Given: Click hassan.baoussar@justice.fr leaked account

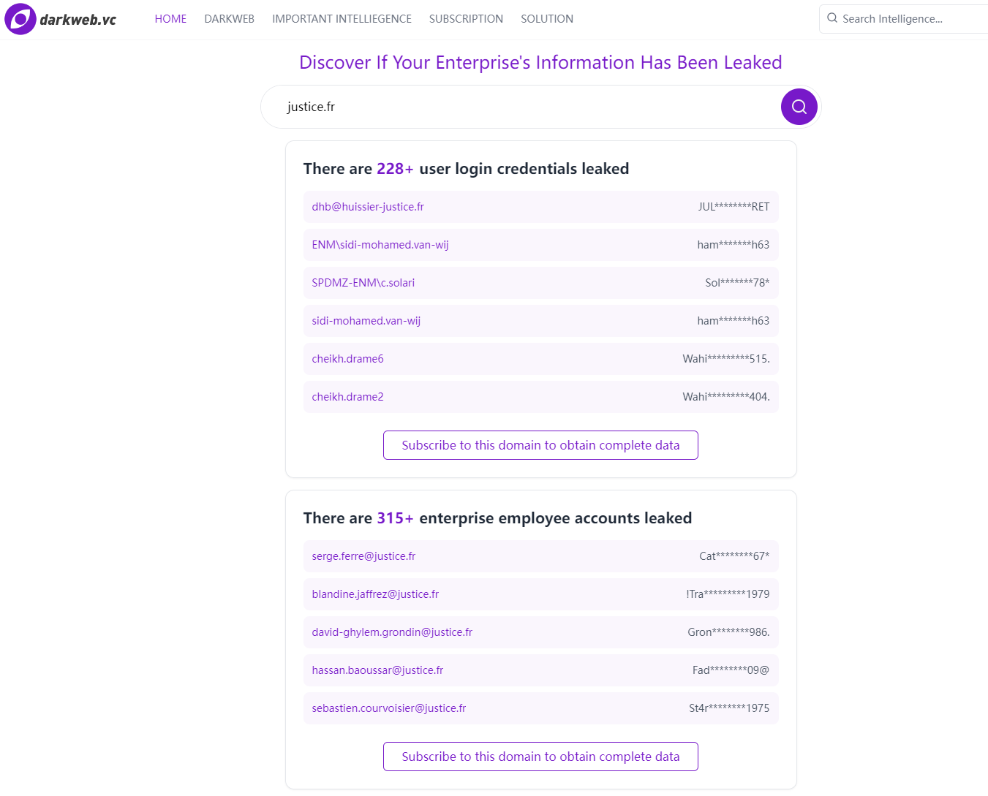Looking at the screenshot, I should [x=540, y=670].
